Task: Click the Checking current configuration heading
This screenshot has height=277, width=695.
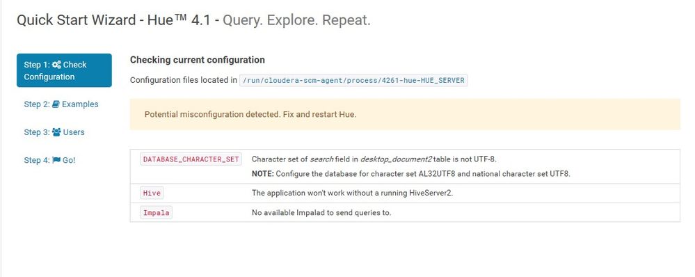Action: [198, 60]
